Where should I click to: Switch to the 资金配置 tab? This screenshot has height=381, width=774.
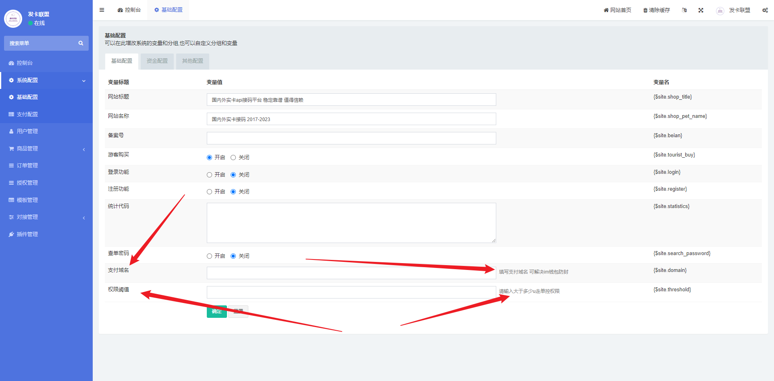pyautogui.click(x=157, y=61)
